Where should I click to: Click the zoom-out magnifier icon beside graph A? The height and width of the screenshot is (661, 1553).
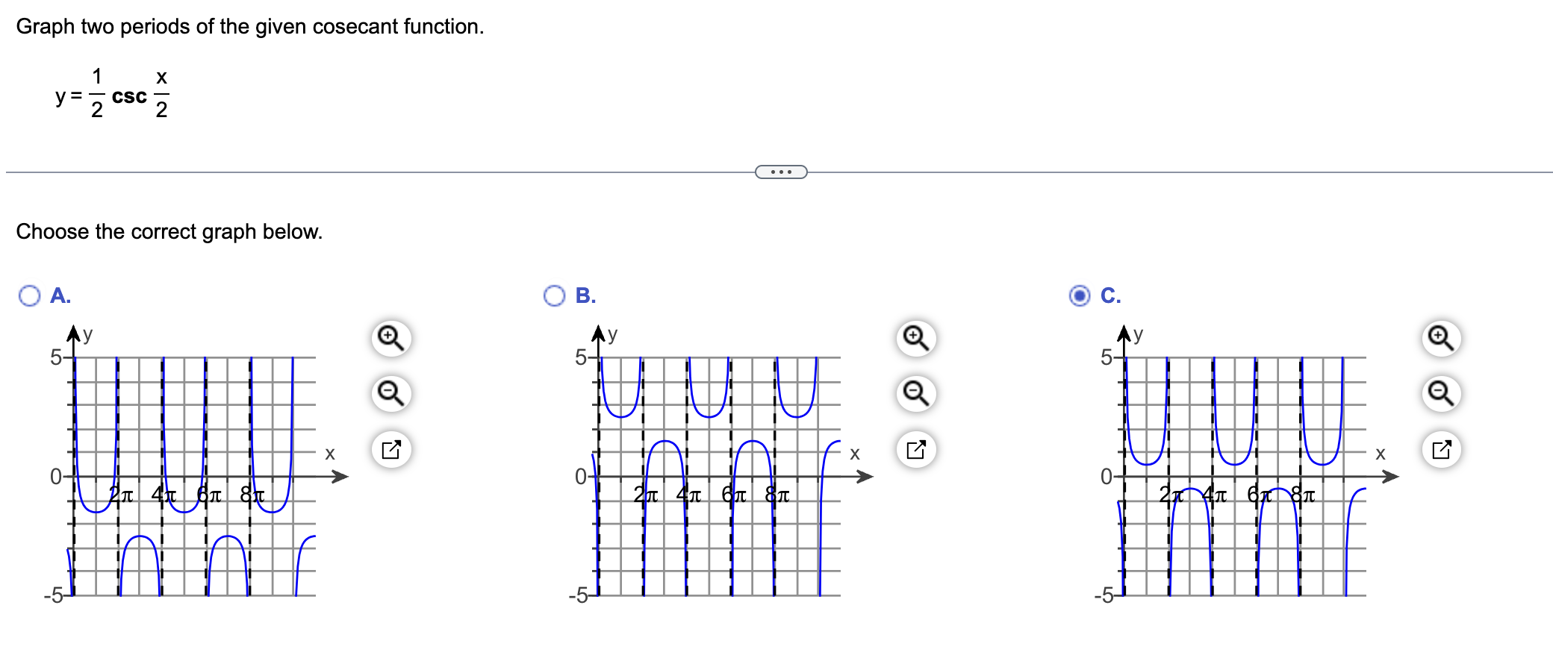coord(391,394)
